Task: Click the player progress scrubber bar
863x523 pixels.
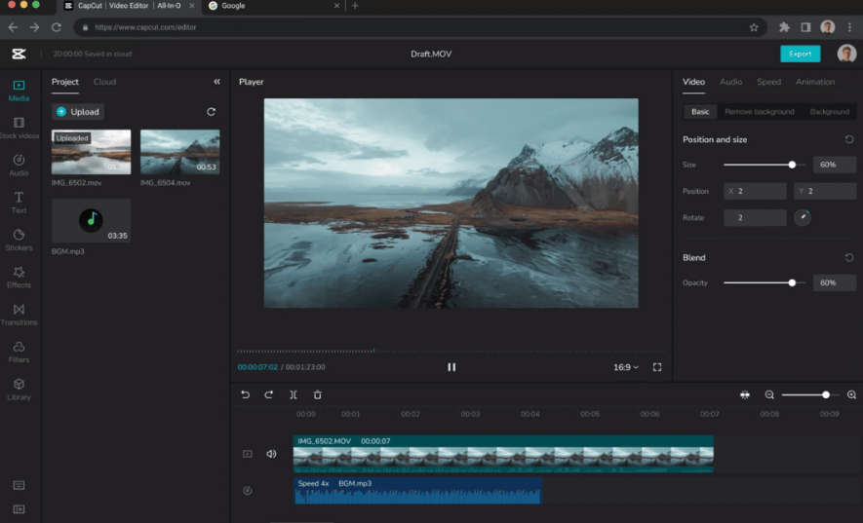Action: pyautogui.click(x=451, y=351)
